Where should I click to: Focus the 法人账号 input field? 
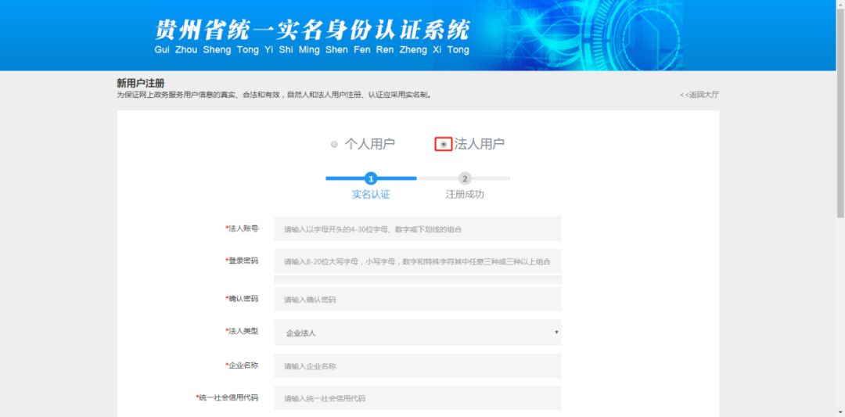coord(418,229)
